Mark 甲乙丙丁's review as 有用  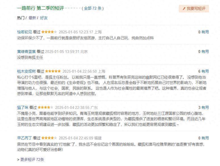coord(205,138)
